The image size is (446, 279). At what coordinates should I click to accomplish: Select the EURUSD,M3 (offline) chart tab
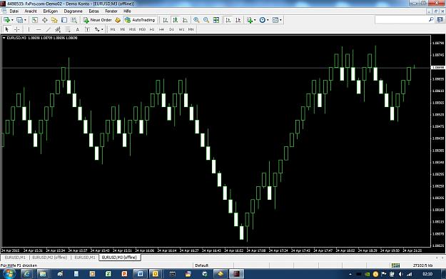click(119, 258)
